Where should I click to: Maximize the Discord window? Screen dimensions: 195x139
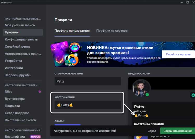pyautogui.click(x=187, y=2)
